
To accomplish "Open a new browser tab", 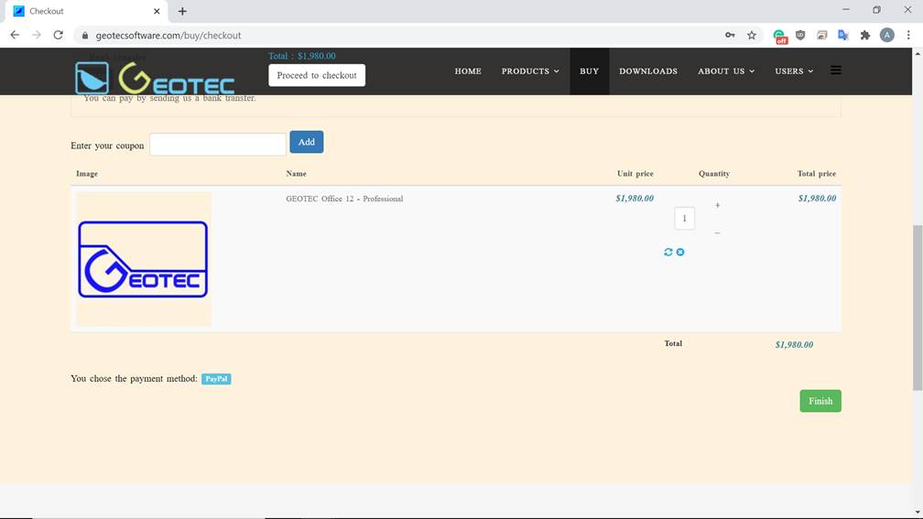I will click(x=182, y=11).
